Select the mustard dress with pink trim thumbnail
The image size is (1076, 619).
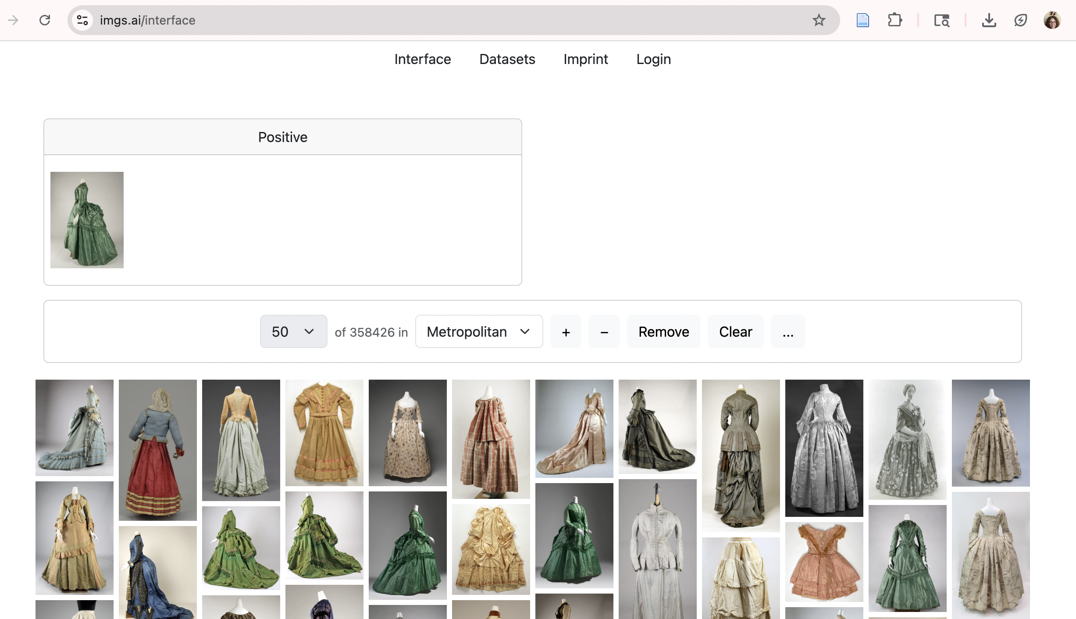pyautogui.click(x=324, y=433)
